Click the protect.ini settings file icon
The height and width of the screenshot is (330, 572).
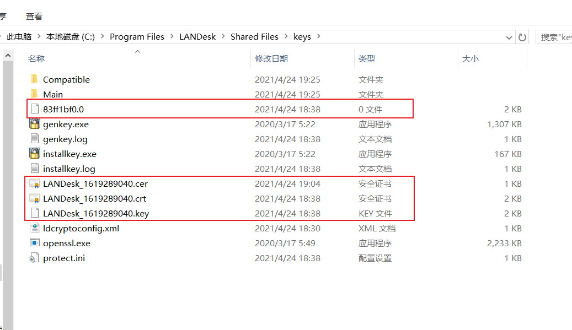[x=34, y=258]
